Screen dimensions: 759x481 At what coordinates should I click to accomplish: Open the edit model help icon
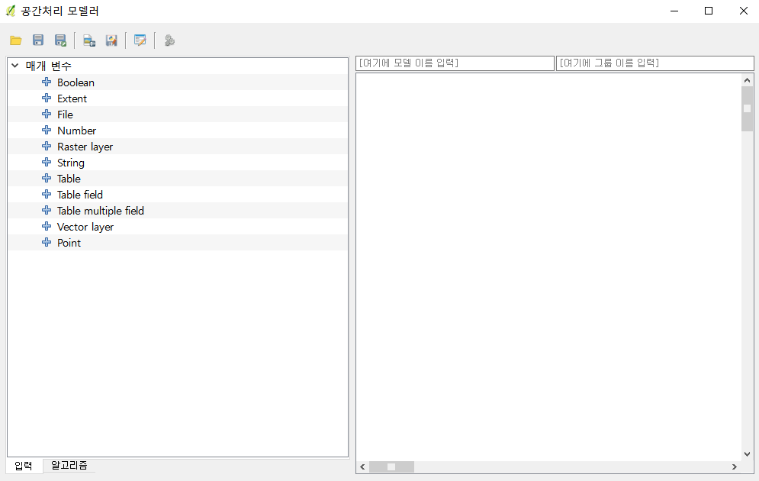140,40
